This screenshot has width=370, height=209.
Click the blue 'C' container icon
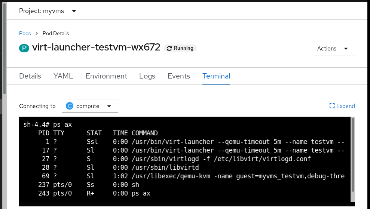(x=70, y=106)
